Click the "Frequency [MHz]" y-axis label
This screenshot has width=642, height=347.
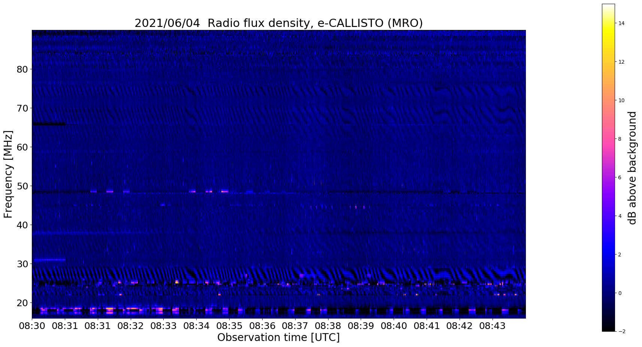point(9,174)
